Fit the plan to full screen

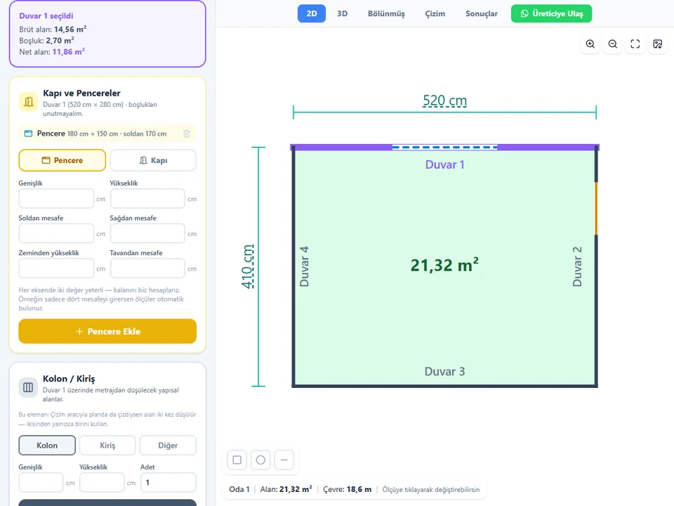click(x=635, y=44)
